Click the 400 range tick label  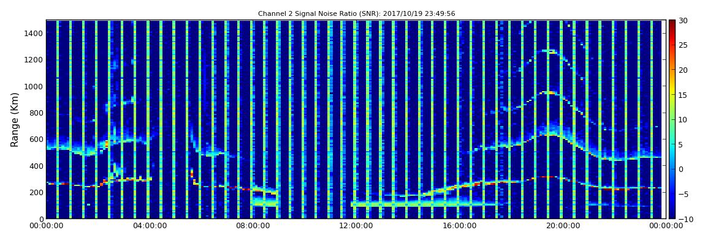coord(36,166)
